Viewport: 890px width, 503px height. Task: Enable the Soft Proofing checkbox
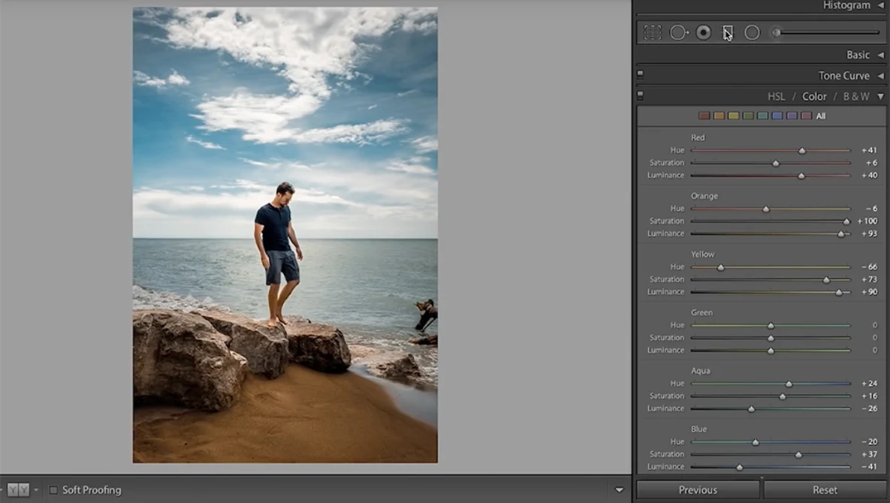53,489
